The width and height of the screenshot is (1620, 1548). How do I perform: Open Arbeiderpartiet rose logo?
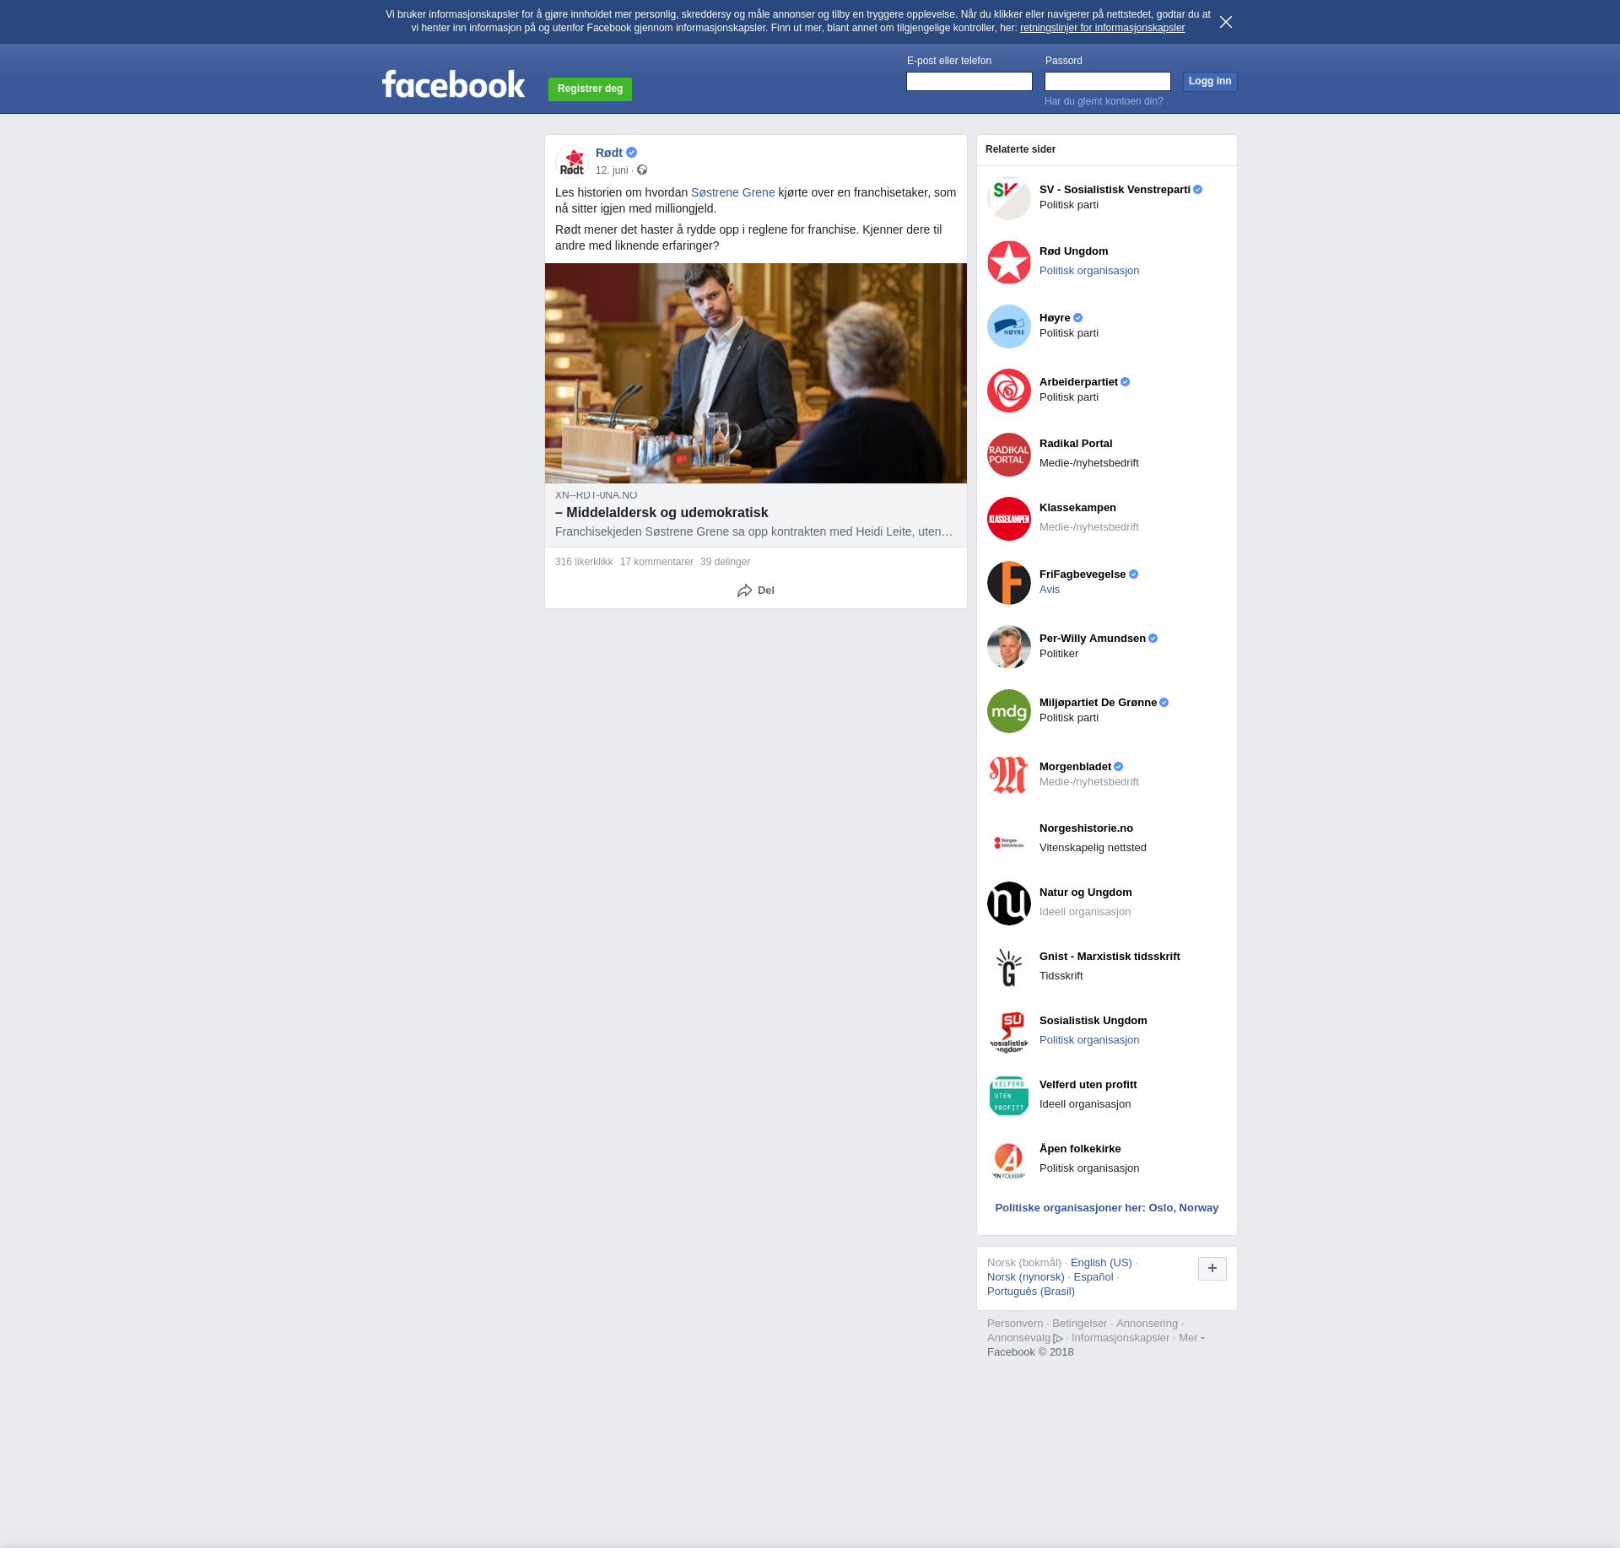click(1008, 391)
